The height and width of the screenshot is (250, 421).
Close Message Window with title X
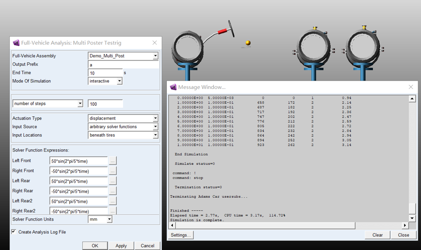pos(411,87)
